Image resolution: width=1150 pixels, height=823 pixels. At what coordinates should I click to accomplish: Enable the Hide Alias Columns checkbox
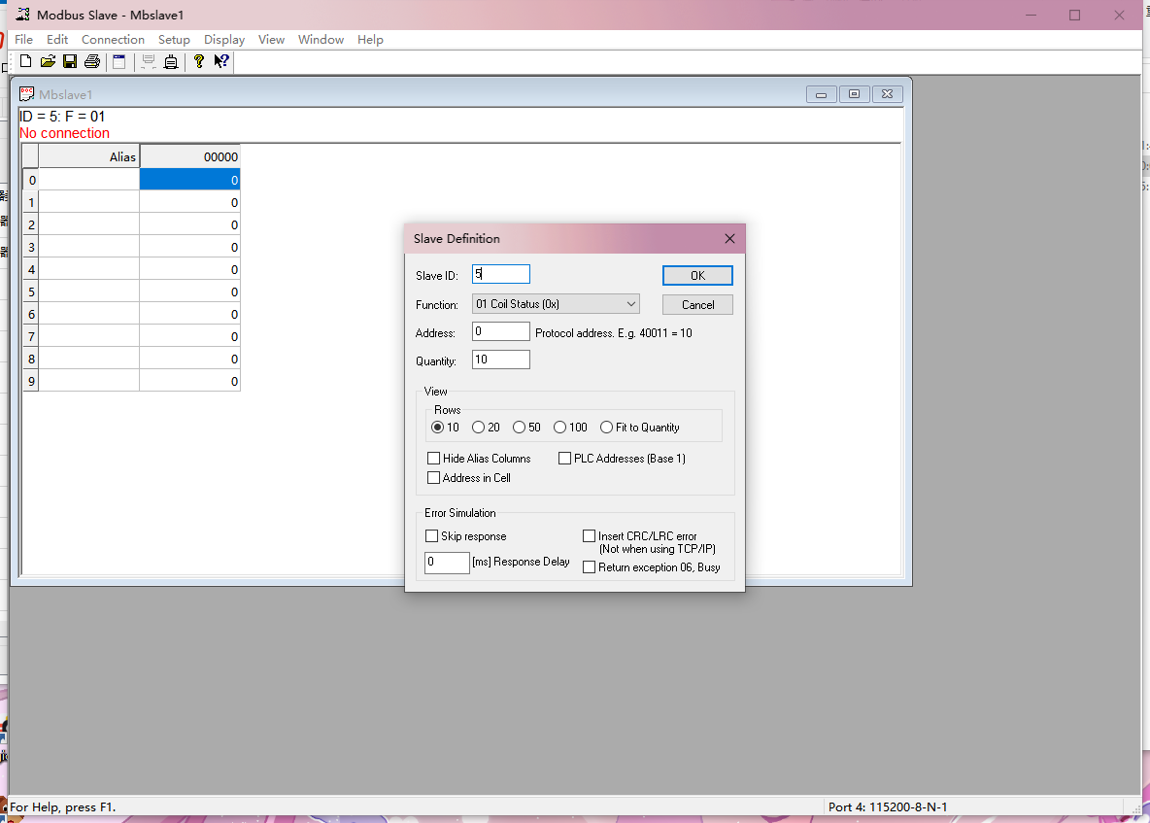[434, 459]
